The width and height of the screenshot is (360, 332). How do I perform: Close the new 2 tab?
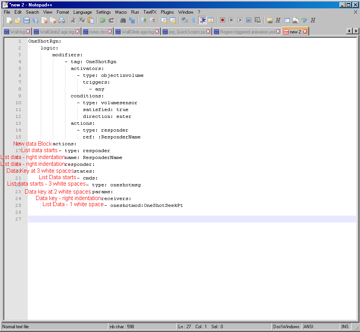pos(305,32)
